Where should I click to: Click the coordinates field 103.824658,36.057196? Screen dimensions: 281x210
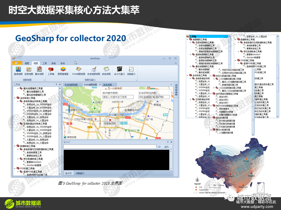154,97
